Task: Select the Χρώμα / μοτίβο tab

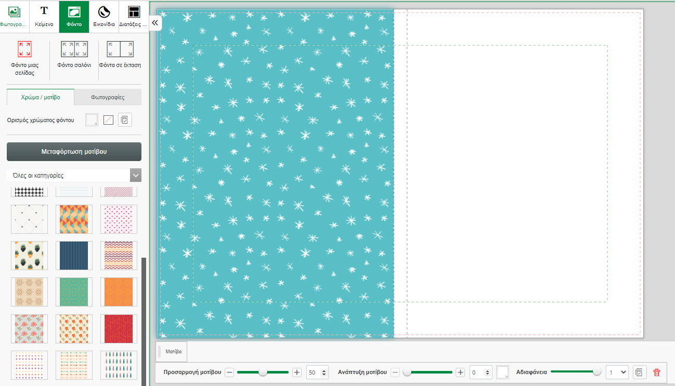Action: point(40,97)
